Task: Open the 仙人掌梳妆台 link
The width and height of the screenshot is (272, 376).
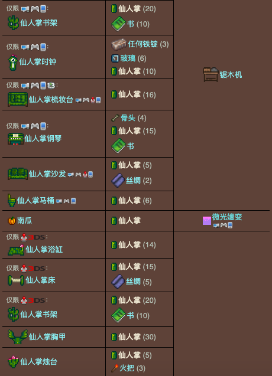Action: 51,100
